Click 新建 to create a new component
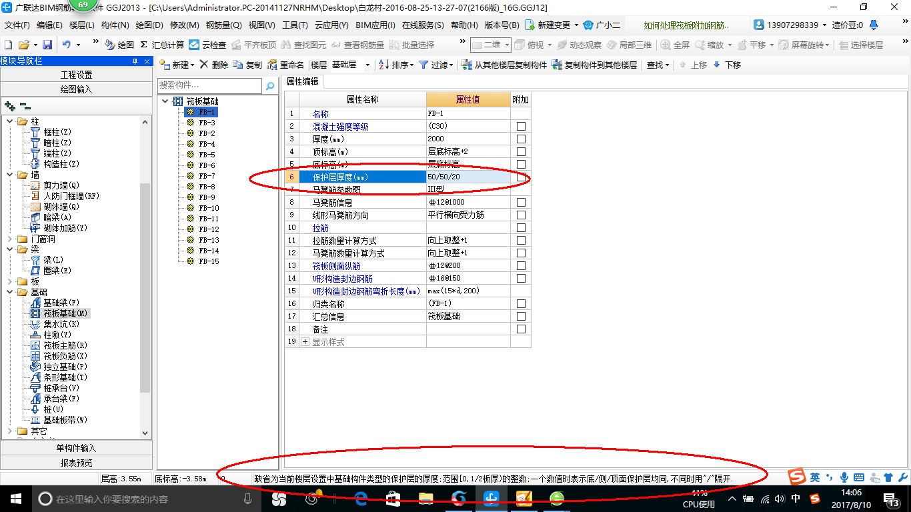The height and width of the screenshot is (512, 911). click(177, 65)
